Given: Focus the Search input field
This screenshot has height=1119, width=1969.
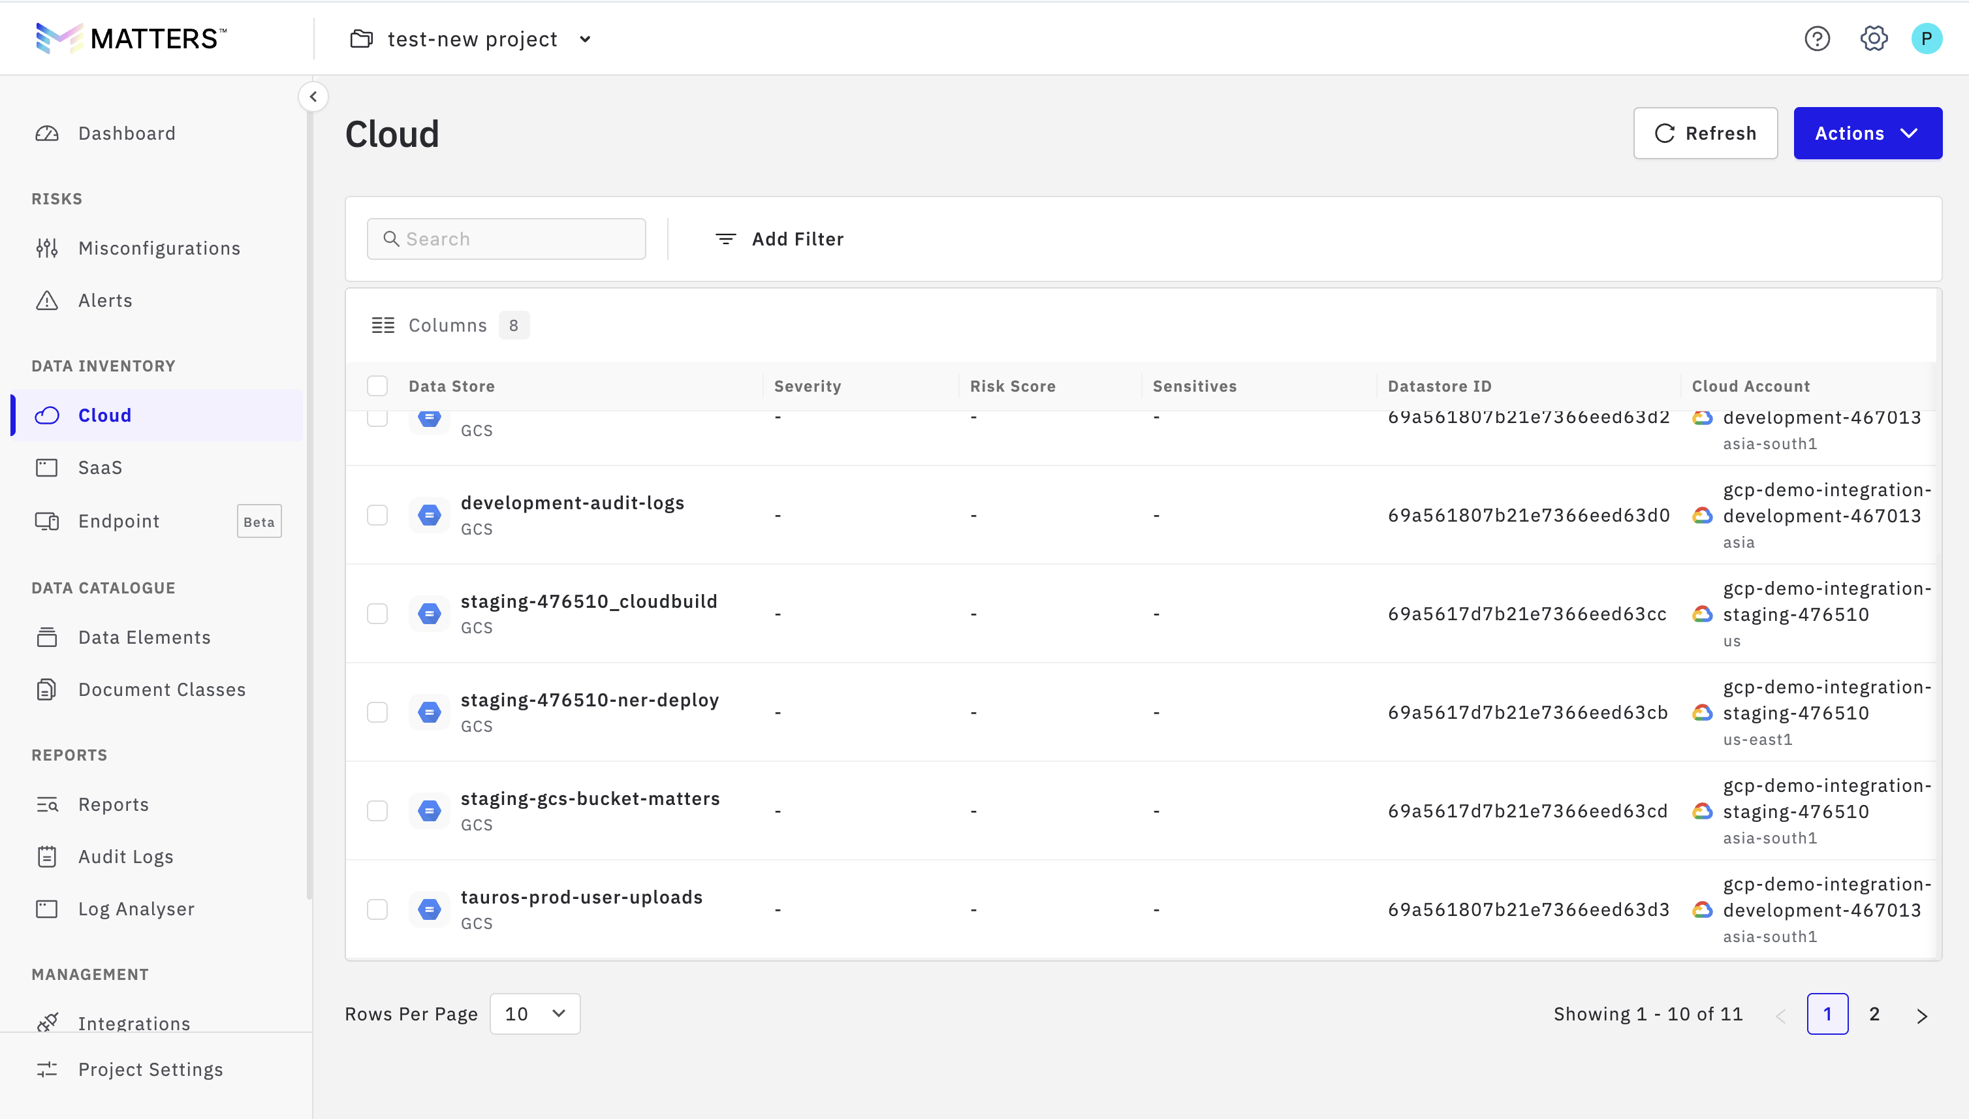Looking at the screenshot, I should click(507, 239).
